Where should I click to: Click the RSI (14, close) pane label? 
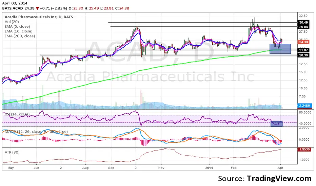[x=17, y=114]
